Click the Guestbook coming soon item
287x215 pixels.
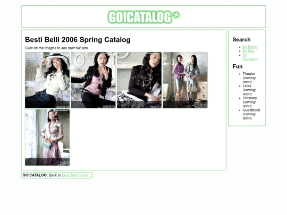pos(251,114)
